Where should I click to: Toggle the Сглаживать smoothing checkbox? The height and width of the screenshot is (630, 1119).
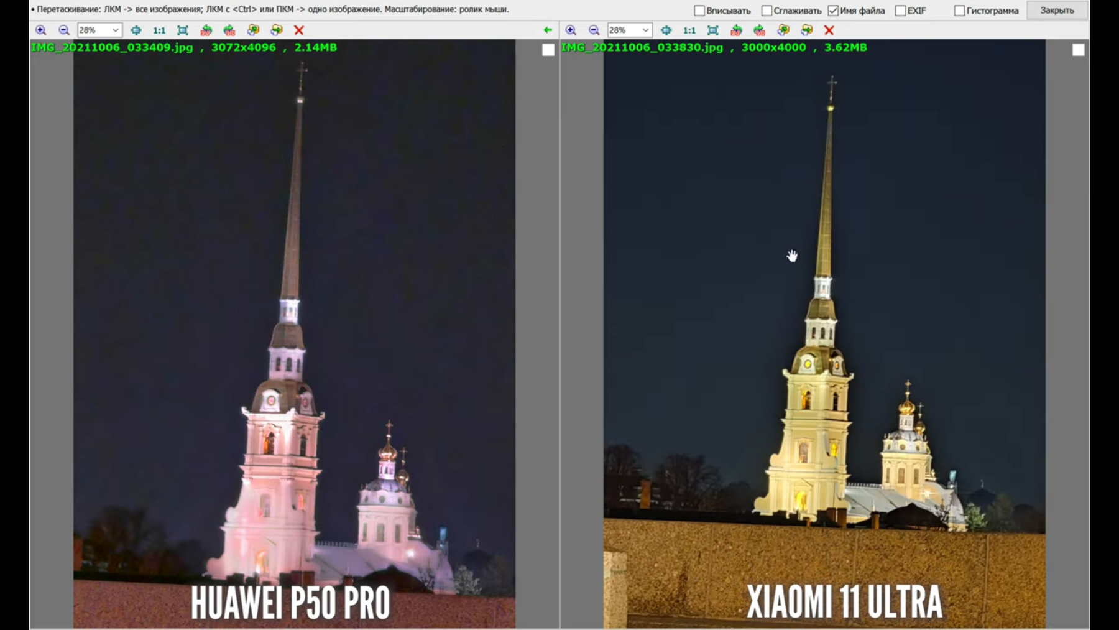click(767, 11)
